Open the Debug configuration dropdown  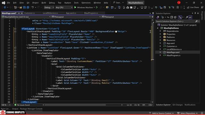pyautogui.click(x=49, y=7)
